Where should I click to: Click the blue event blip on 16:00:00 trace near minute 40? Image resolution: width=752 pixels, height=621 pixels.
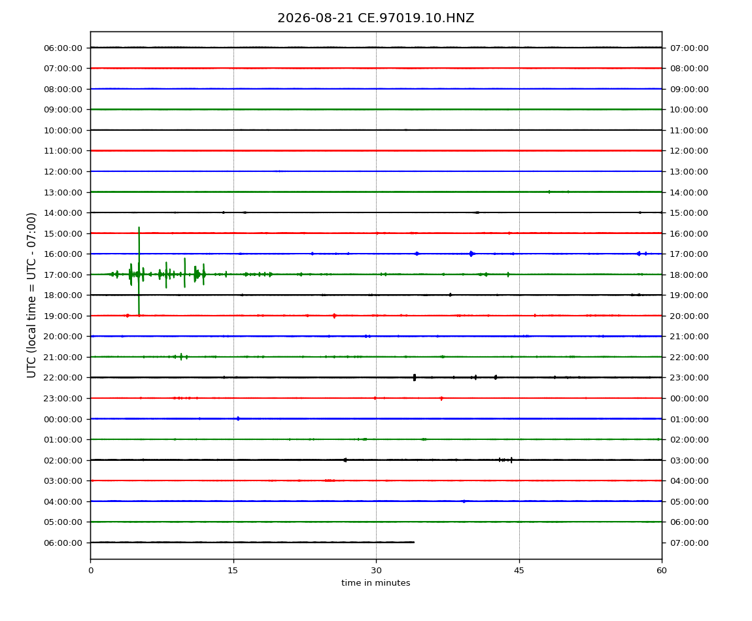coord(471,254)
